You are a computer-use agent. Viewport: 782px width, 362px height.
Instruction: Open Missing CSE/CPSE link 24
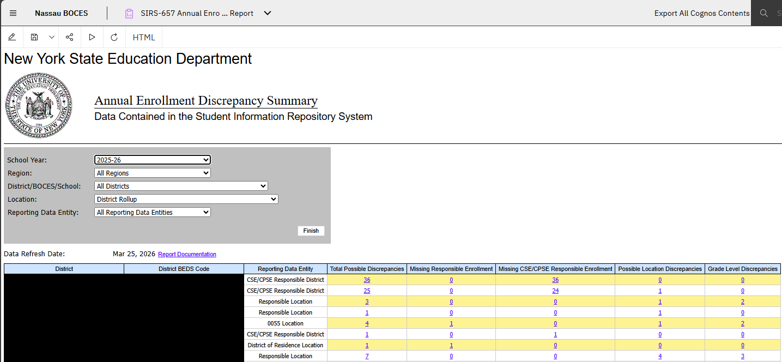[x=555, y=291]
